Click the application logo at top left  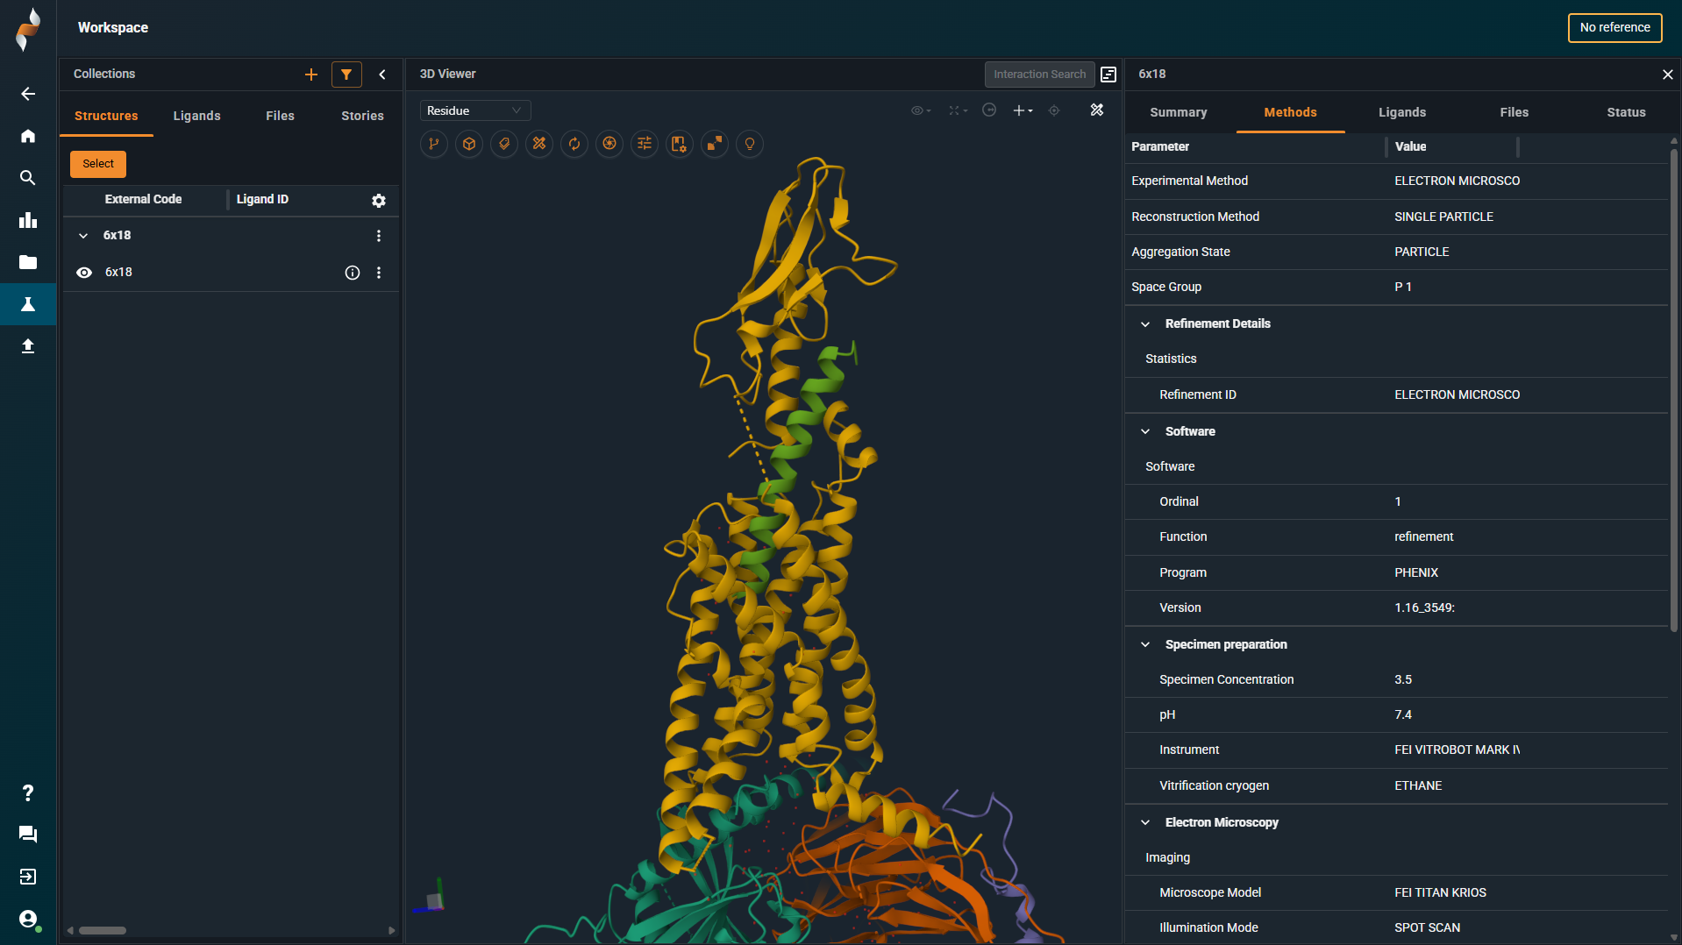pyautogui.click(x=28, y=29)
